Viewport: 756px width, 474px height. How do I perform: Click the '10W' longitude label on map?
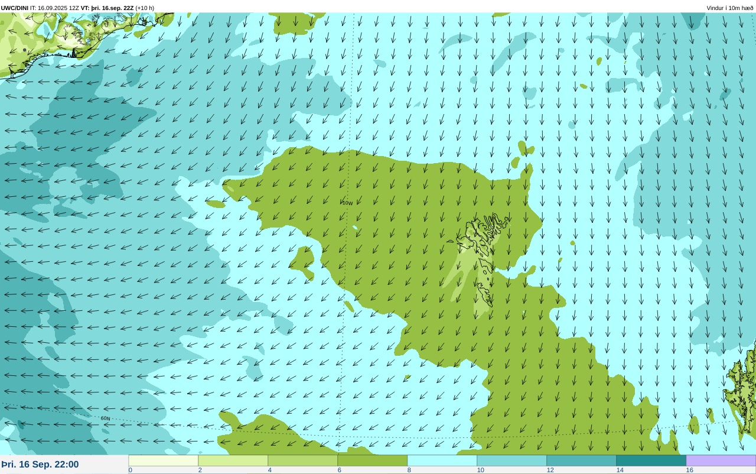click(347, 203)
